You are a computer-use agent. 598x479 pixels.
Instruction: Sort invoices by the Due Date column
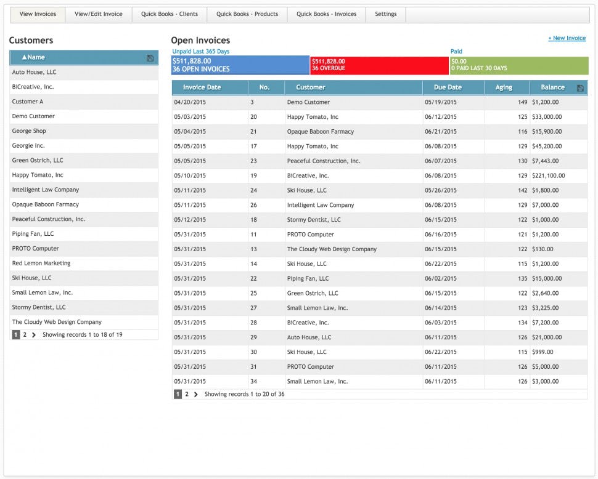click(x=453, y=87)
